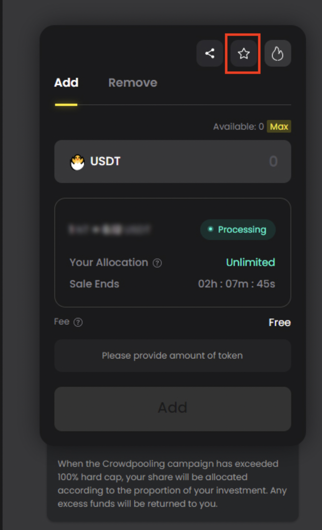Image resolution: width=322 pixels, height=530 pixels.
Task: Favorite this pool with the star icon
Action: point(243,53)
